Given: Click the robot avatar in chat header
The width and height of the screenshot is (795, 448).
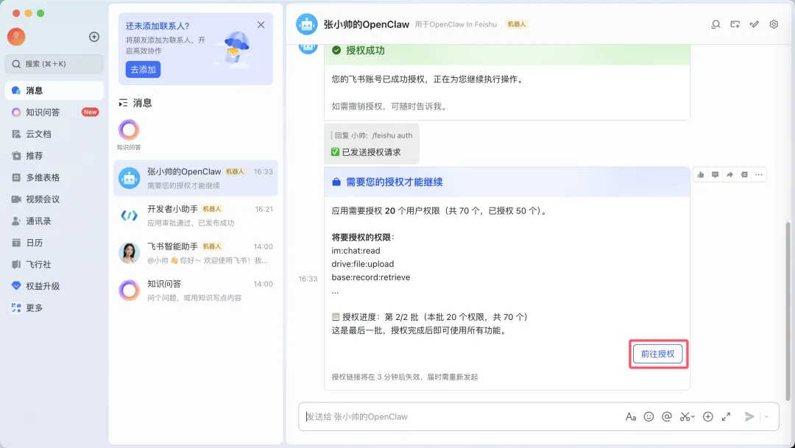Looking at the screenshot, I should pos(307,24).
